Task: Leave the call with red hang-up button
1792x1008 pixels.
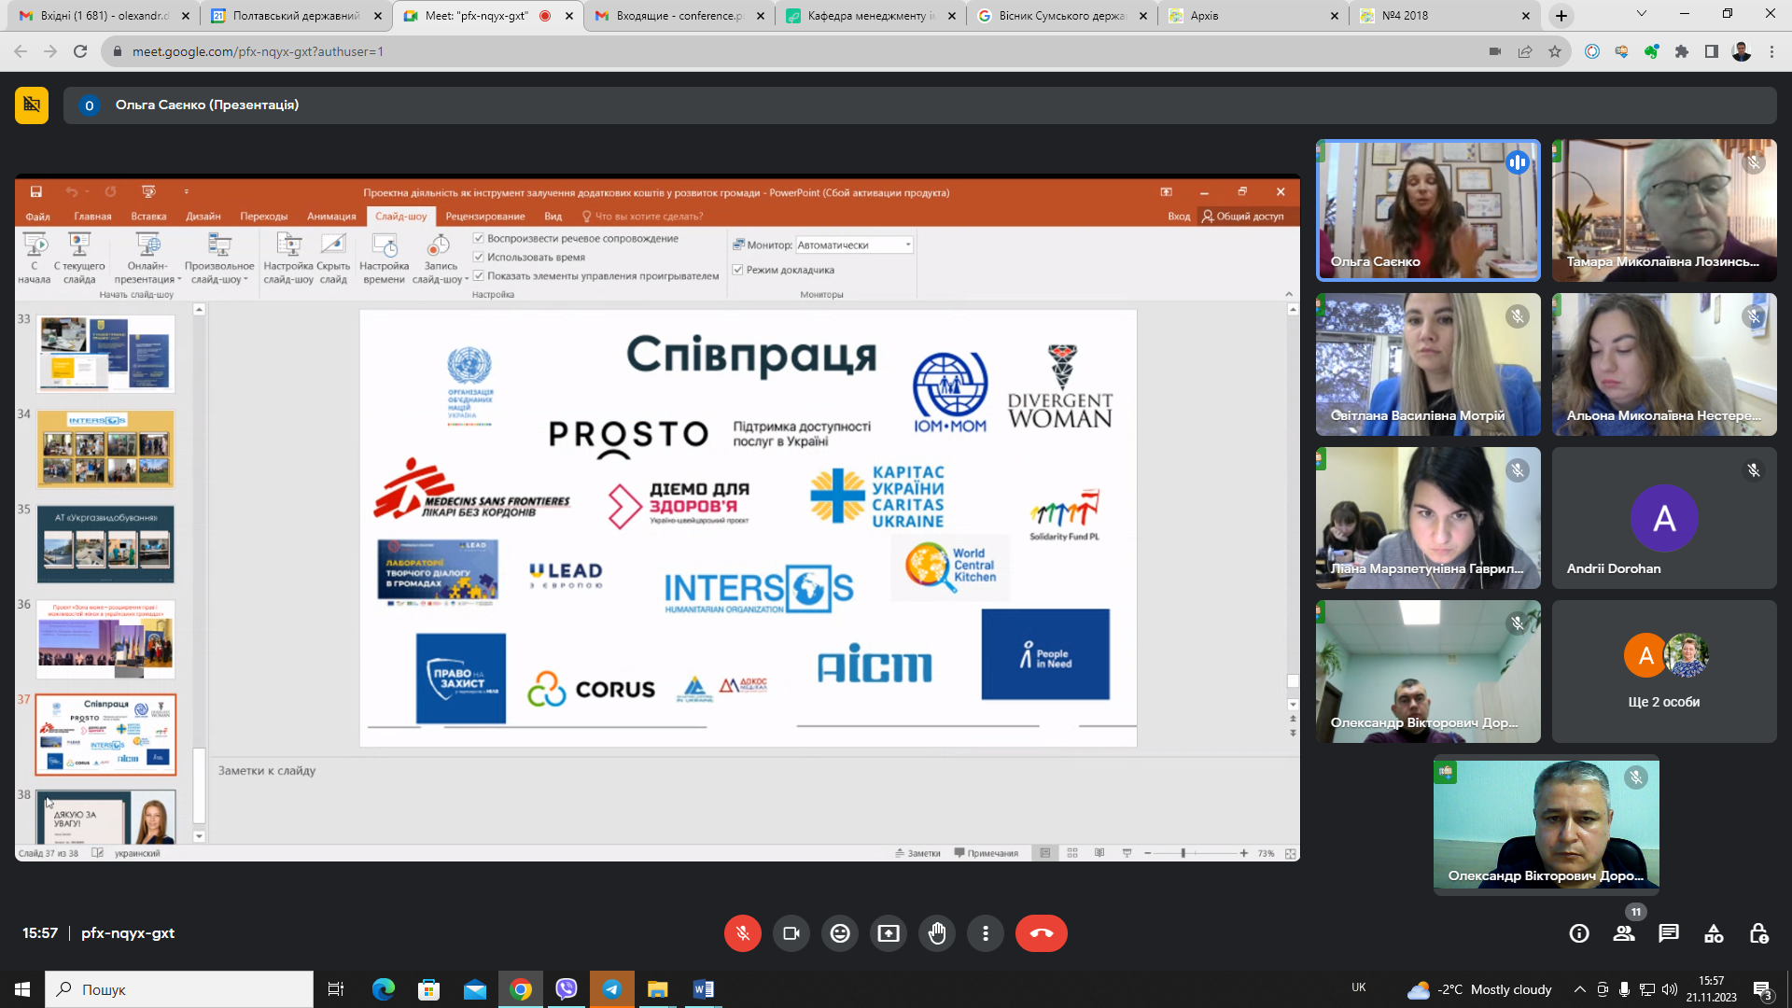Action: click(1042, 933)
